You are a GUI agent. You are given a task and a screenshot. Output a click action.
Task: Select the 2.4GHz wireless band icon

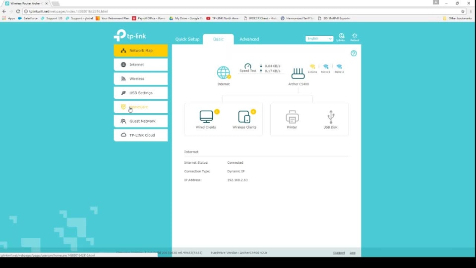click(312, 67)
